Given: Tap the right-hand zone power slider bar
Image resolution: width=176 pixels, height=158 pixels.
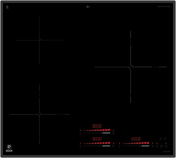Looking at the screenshot, I should pos(136,146).
